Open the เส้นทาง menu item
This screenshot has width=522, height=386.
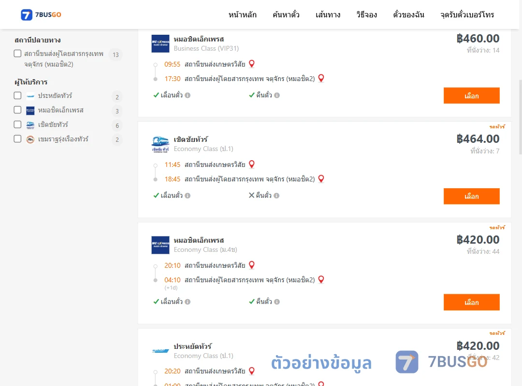coord(328,14)
